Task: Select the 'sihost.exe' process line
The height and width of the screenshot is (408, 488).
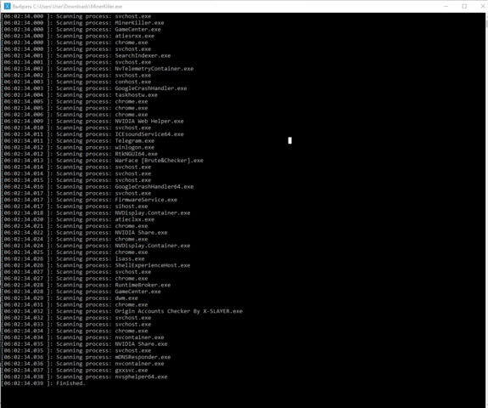Action: 75,206
